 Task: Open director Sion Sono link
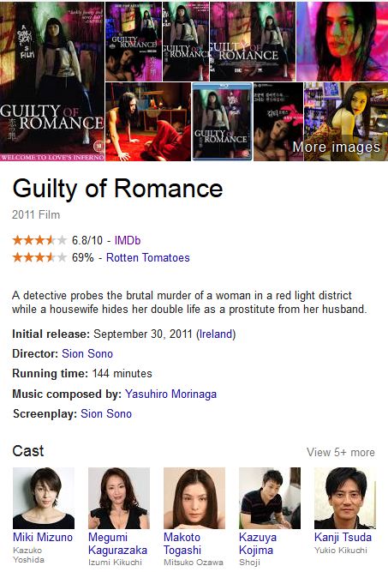tap(87, 353)
